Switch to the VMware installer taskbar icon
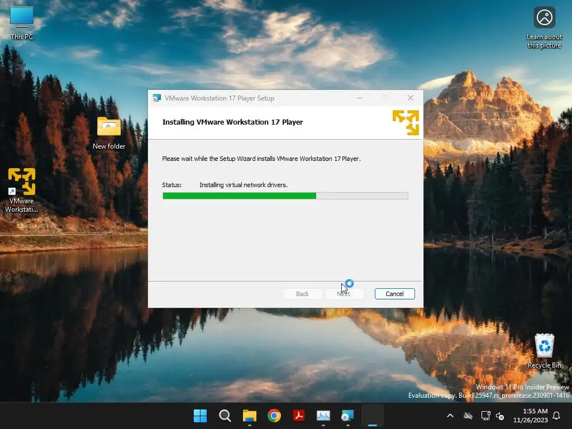This screenshot has height=429, width=572. (x=347, y=416)
